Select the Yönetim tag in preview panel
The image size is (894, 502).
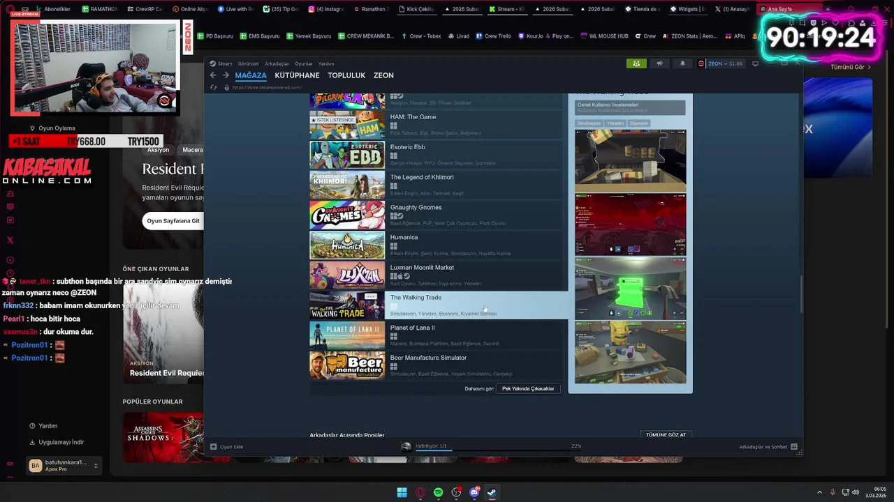pyautogui.click(x=615, y=123)
